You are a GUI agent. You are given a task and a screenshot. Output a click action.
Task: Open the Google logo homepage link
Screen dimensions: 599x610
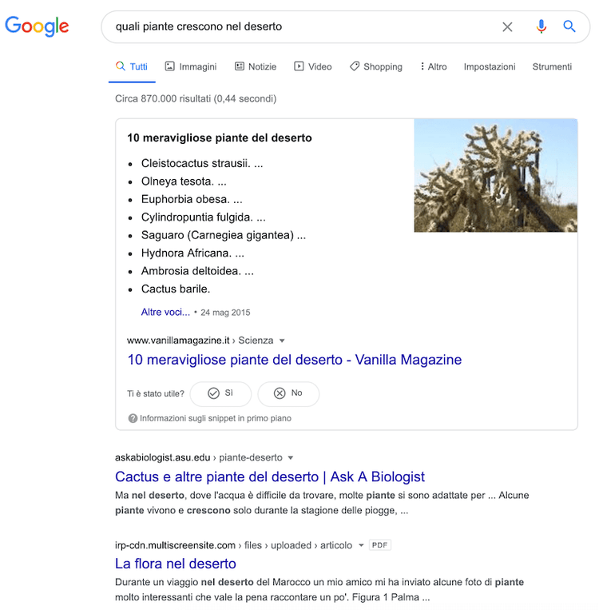[x=37, y=26]
